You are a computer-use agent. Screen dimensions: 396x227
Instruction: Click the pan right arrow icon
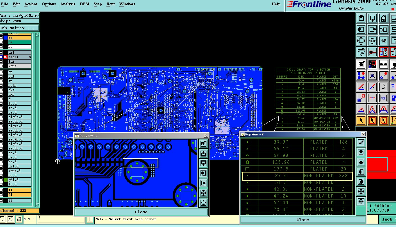(x=372, y=29)
